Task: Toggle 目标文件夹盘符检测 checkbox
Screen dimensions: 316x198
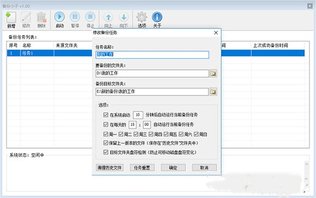Action: 106,152
